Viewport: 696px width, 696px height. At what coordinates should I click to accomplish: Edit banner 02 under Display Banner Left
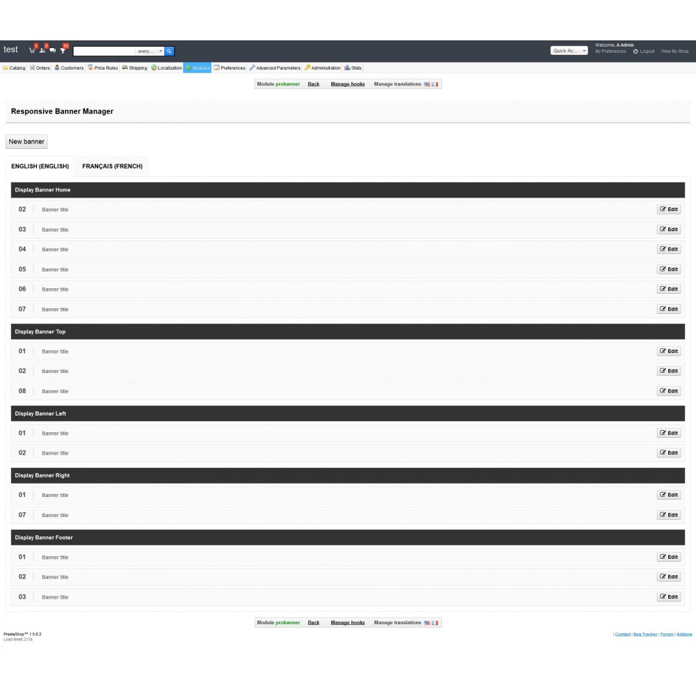(x=668, y=453)
